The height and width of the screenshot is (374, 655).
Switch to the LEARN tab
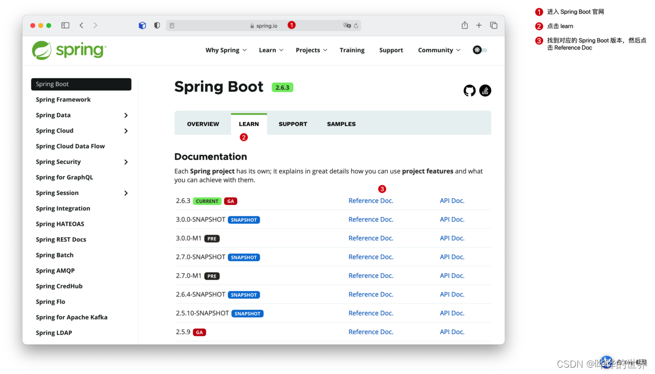tap(249, 124)
